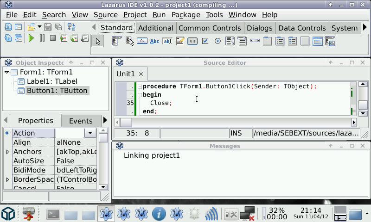Pick the TMemo component icon
The width and height of the screenshot is (371, 222).
[180, 41]
